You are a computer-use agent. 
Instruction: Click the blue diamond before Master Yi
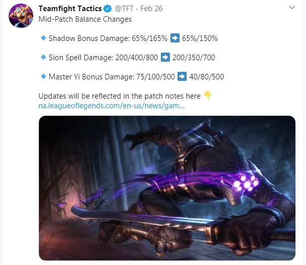(43, 76)
